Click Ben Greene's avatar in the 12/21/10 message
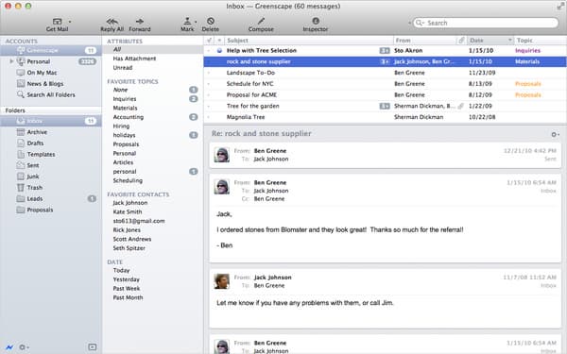Screen dimensions: 567x354 [x=222, y=155]
